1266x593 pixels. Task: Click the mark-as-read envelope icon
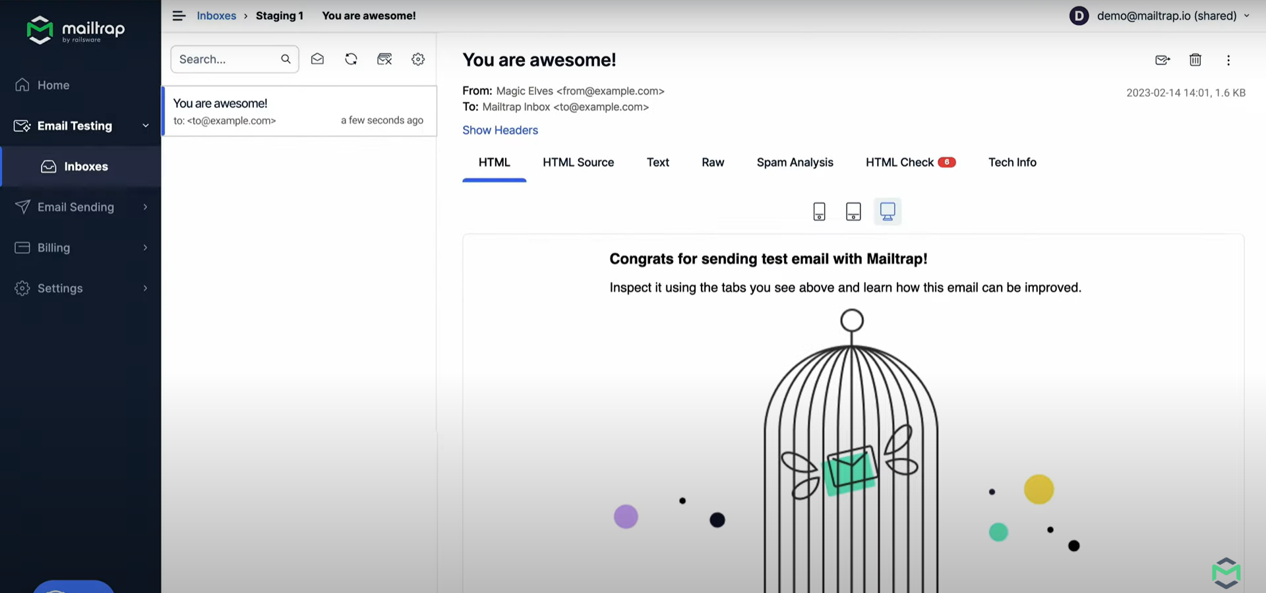click(317, 59)
